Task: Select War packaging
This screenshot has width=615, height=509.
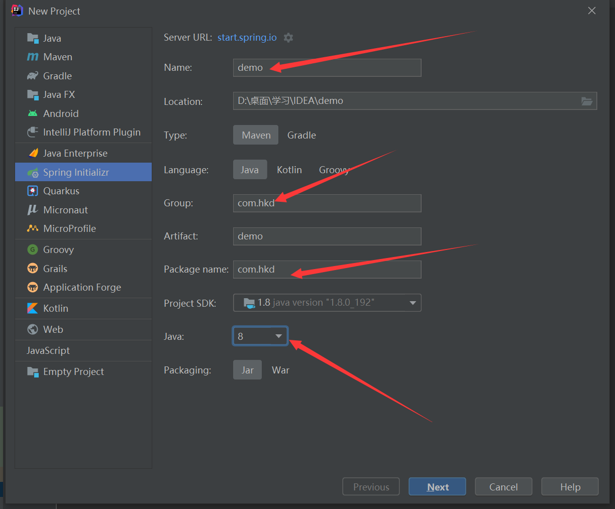Action: (x=280, y=370)
